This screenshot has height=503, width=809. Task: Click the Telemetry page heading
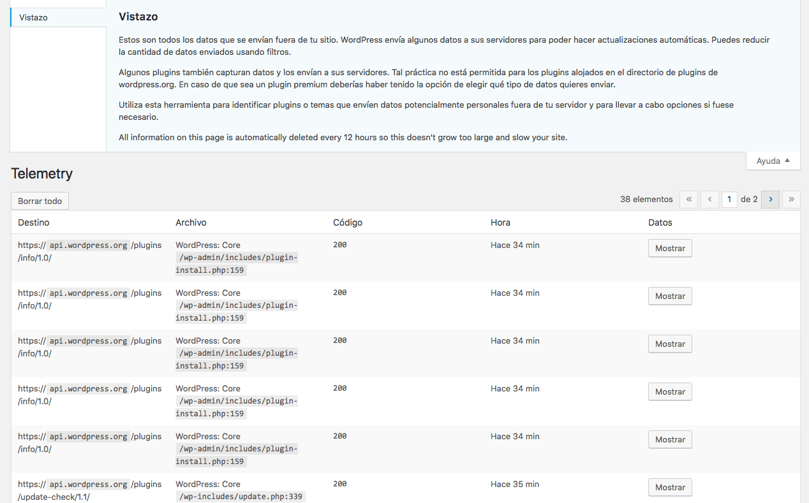point(42,173)
